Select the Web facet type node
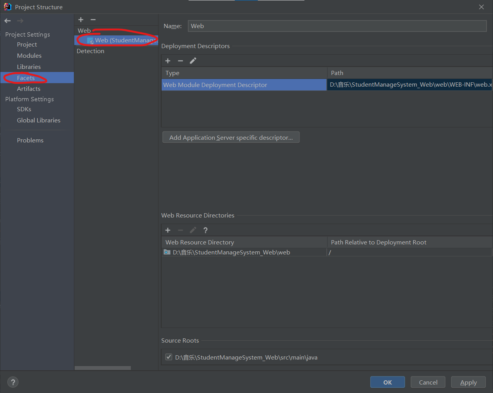This screenshot has width=493, height=393. click(x=84, y=31)
